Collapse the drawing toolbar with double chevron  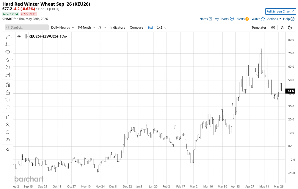click(x=8, y=150)
